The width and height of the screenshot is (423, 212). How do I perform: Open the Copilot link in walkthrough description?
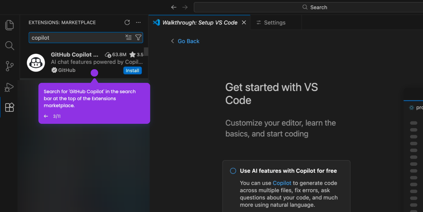point(282,183)
